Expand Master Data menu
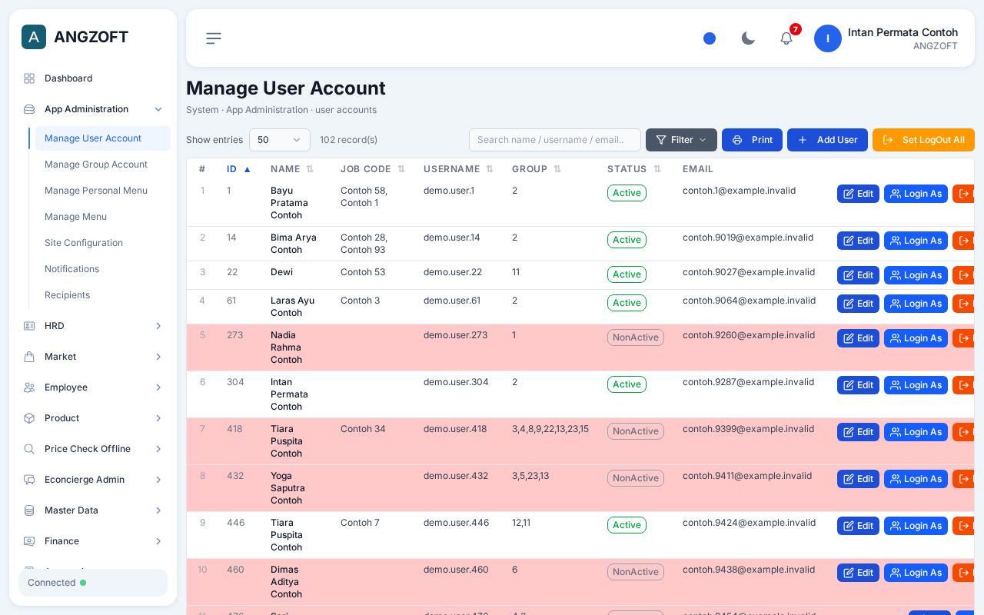The width and height of the screenshot is (984, 615). pos(93,510)
